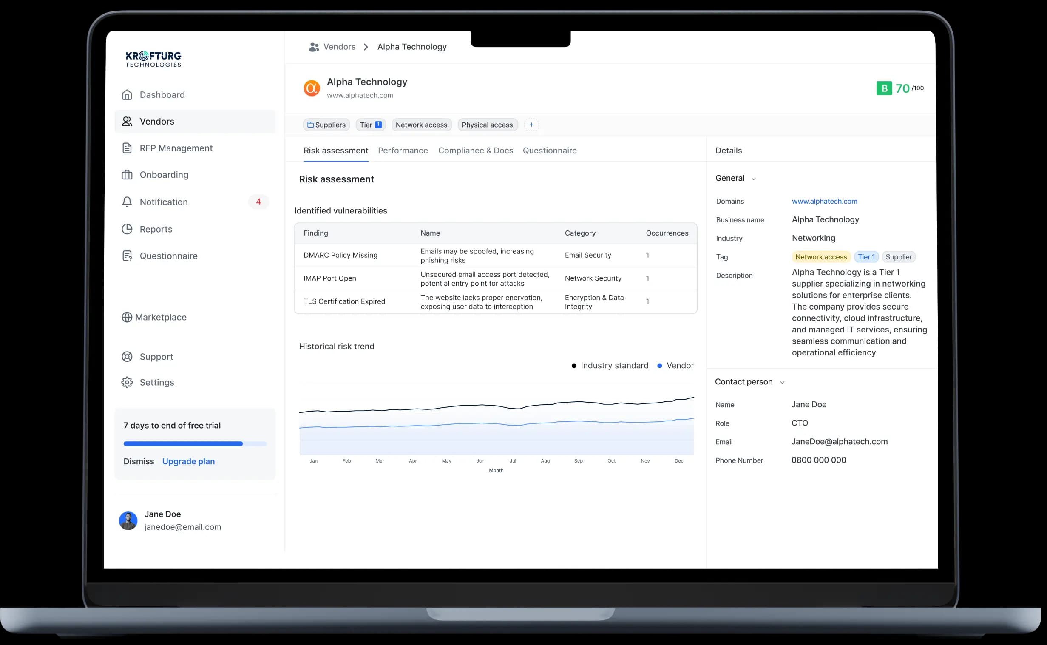Open Settings in sidebar
Viewport: 1047px width, 645px height.
[x=195, y=382]
